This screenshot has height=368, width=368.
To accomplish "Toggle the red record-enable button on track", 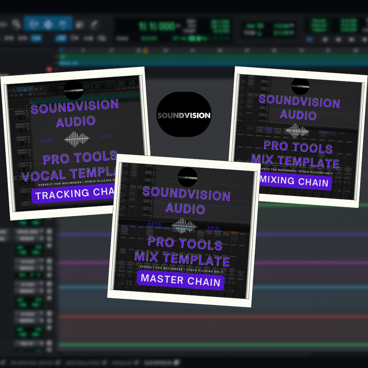I will [x=49, y=69].
